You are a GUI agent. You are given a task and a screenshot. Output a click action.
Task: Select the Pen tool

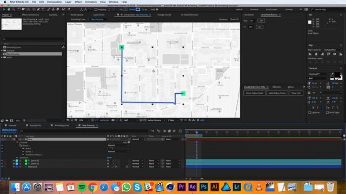38,10
